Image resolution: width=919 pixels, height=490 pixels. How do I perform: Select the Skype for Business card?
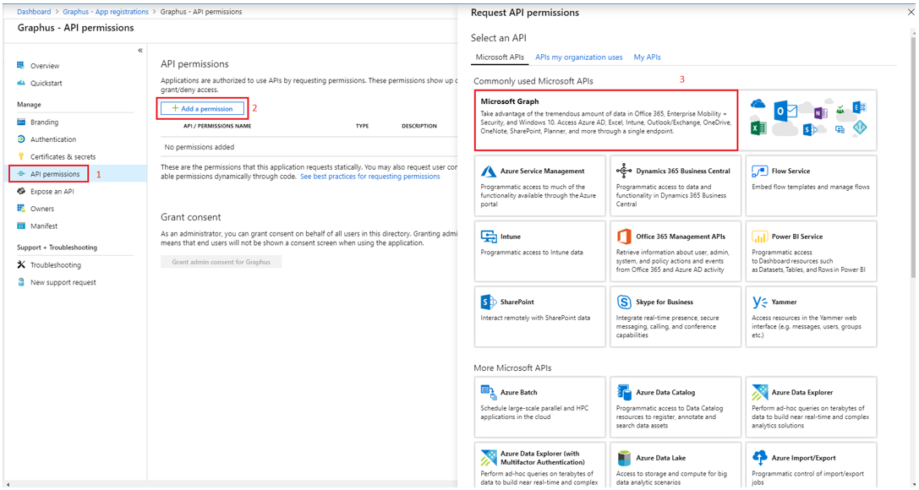[676, 317]
